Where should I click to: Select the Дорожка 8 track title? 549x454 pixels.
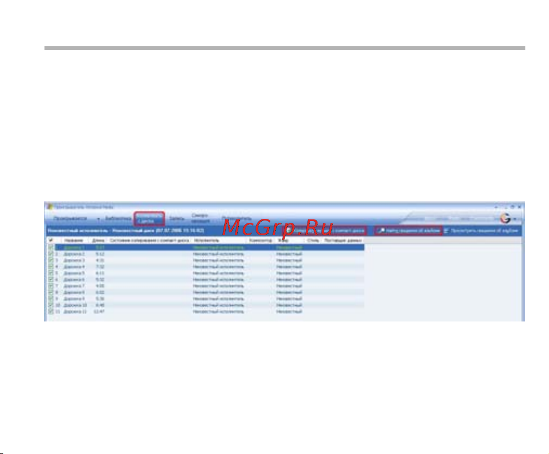(74, 292)
